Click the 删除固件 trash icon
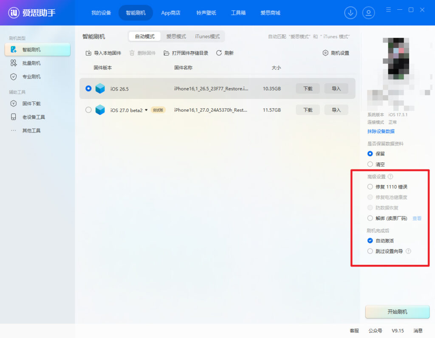Image resolution: width=435 pixels, height=338 pixels. point(132,53)
